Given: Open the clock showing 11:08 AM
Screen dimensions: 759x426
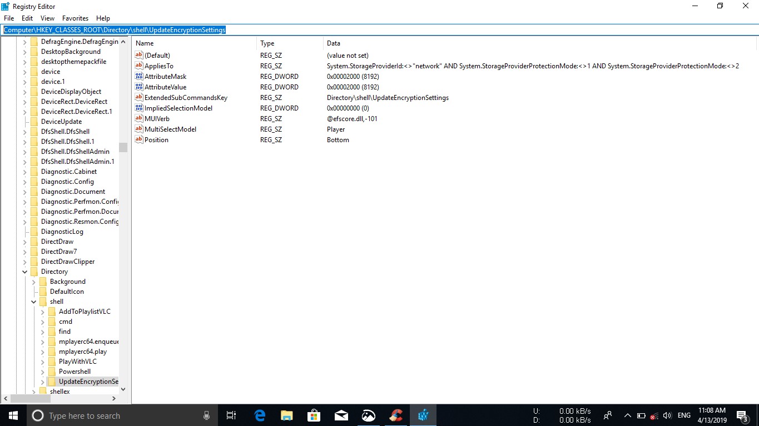Looking at the screenshot, I should [713, 415].
